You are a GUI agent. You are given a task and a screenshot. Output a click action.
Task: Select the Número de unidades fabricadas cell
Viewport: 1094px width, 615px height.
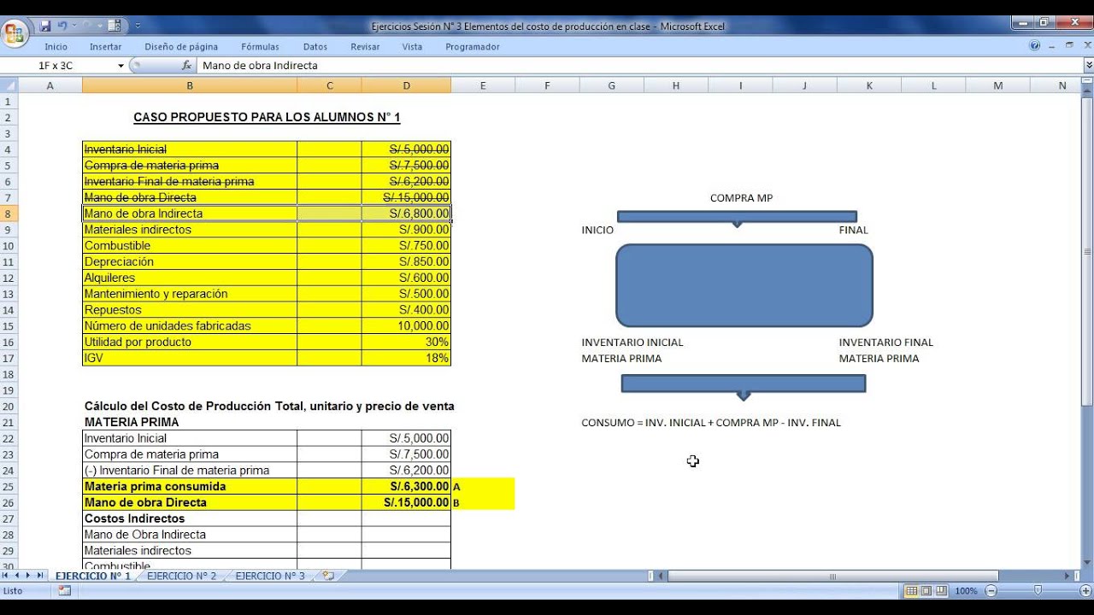pos(190,325)
